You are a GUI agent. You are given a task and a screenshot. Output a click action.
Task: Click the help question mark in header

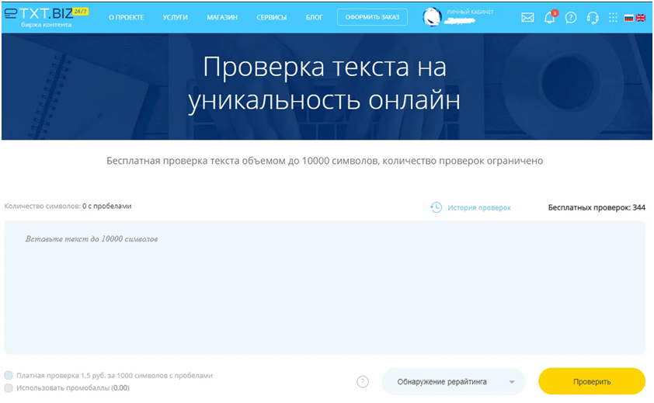pos(571,18)
